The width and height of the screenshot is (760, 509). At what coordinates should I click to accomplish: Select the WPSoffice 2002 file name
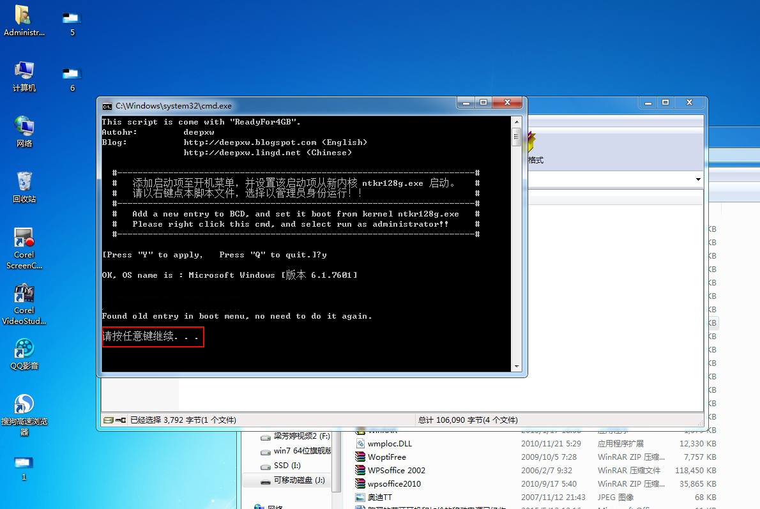pos(397,470)
